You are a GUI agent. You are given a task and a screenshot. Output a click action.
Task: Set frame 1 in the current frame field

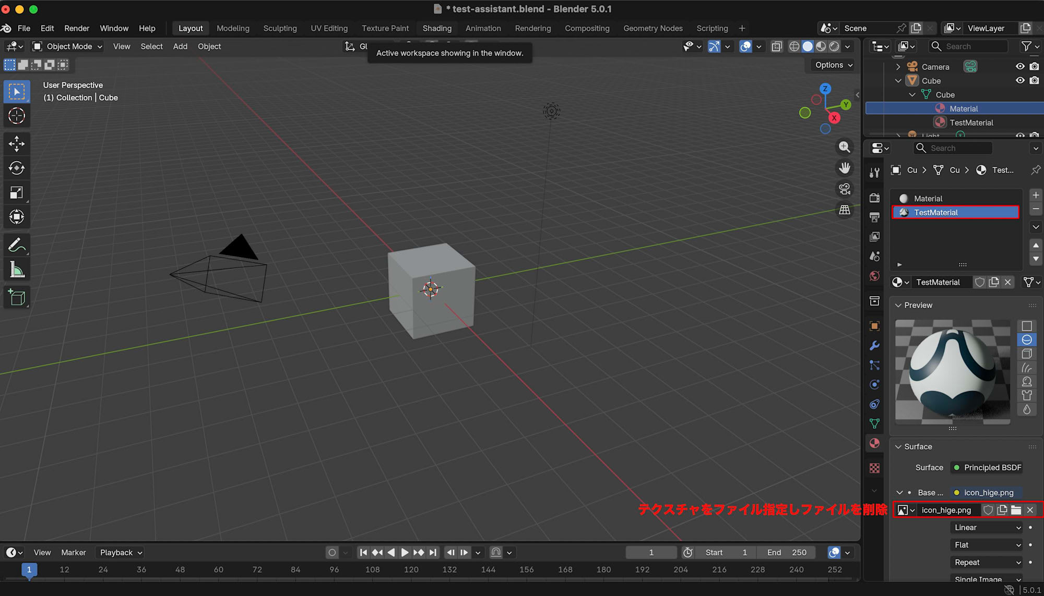click(x=650, y=552)
